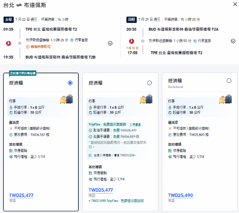Viewport: 239px width, 213px height.
Task: Click return arrival time 17:55
Action: click(x=132, y=53)
